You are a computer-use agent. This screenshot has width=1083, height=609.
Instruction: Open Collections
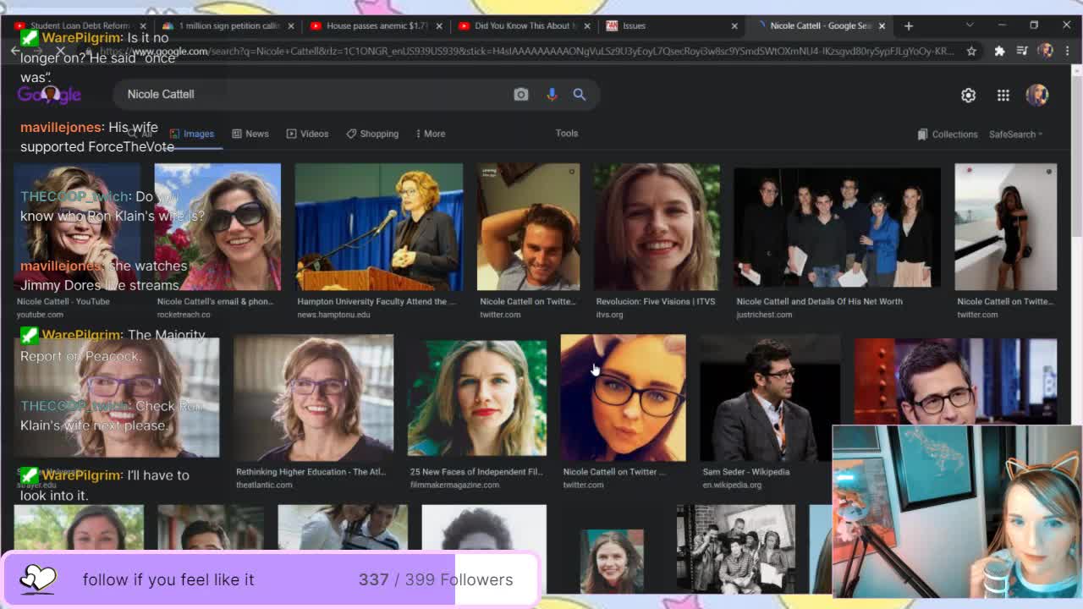[948, 134]
